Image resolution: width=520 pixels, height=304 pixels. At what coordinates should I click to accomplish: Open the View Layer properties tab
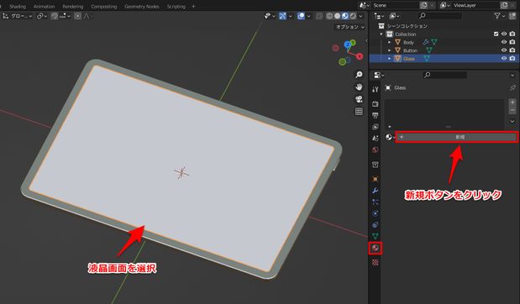pos(375,127)
